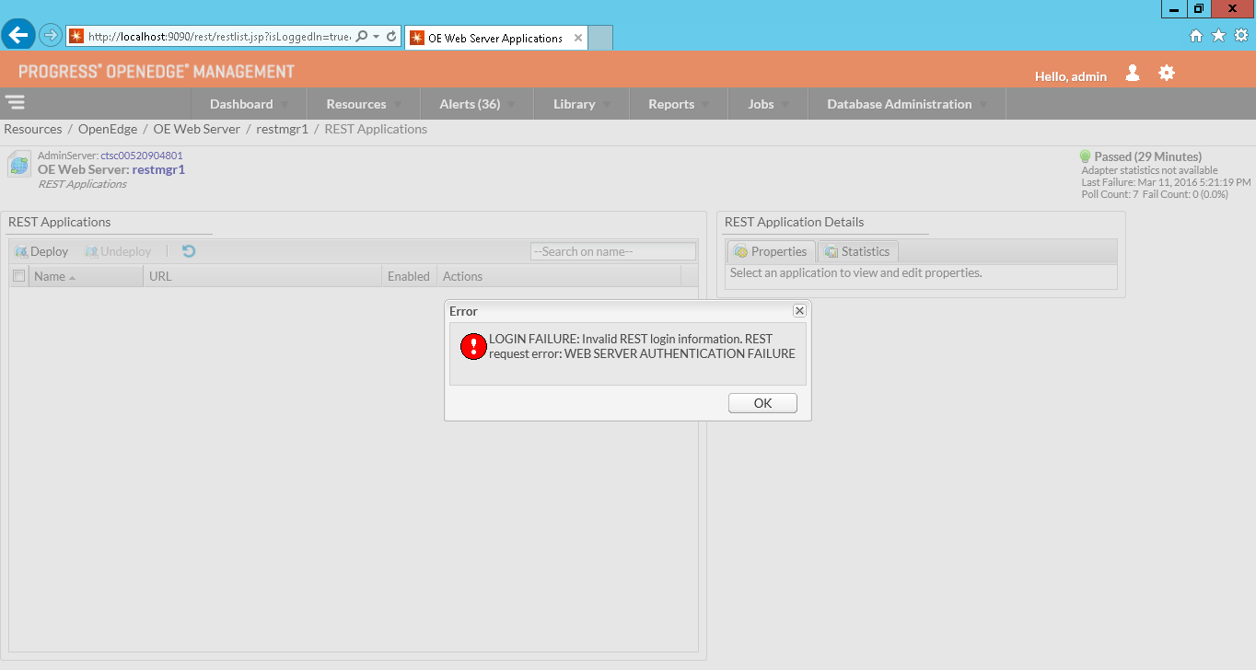Click the Search on name field

613,251
